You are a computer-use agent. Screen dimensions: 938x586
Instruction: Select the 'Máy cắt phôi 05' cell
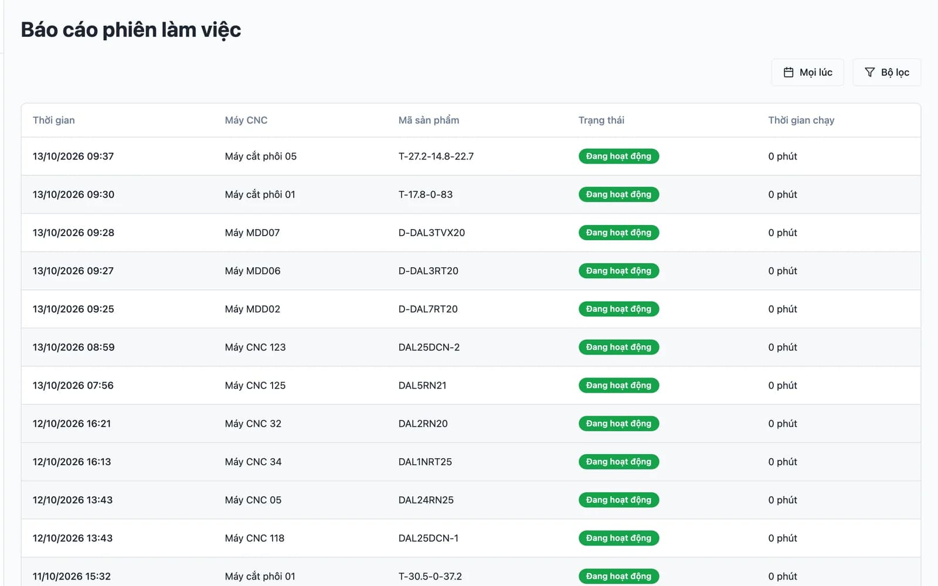point(261,156)
